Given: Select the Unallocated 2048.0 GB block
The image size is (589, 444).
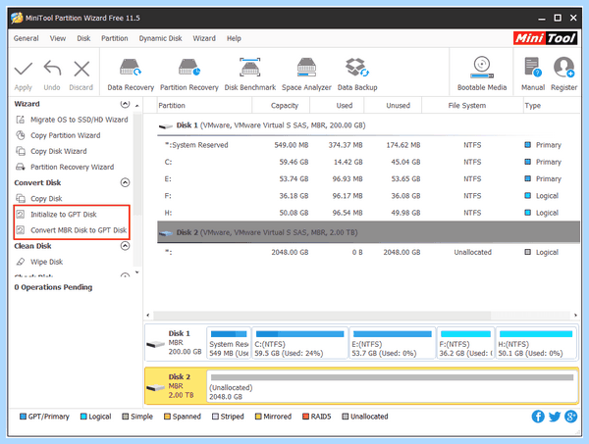Looking at the screenshot, I should click(x=392, y=386).
